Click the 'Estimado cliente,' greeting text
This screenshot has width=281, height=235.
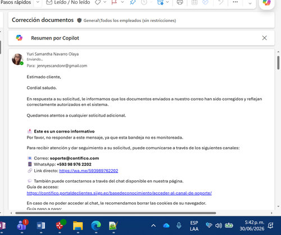click(44, 77)
